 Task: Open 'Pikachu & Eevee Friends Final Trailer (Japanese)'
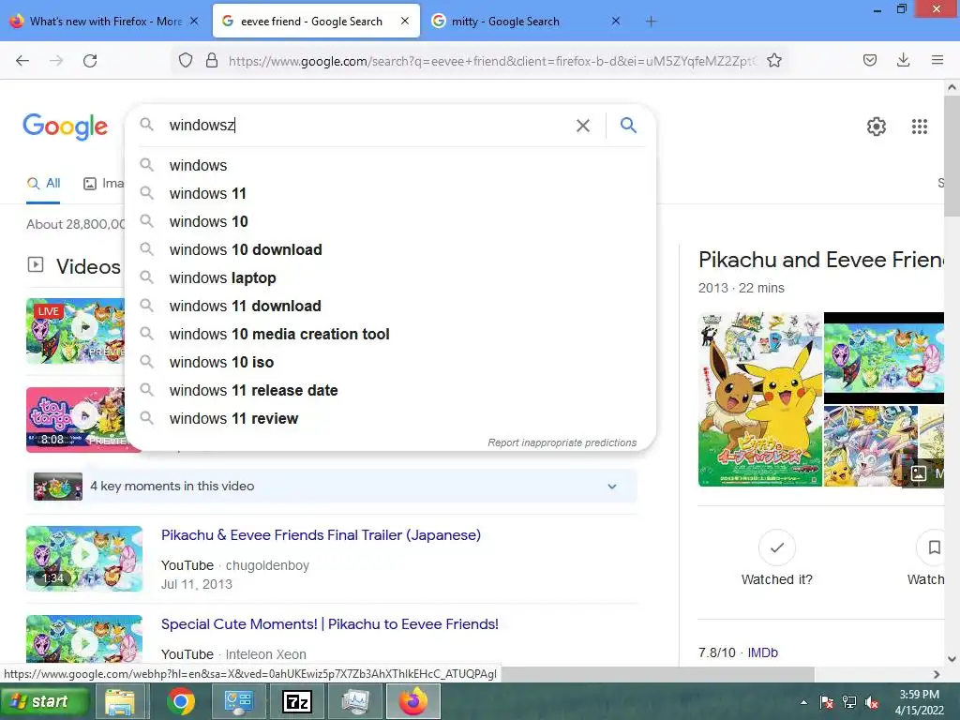[x=321, y=535]
